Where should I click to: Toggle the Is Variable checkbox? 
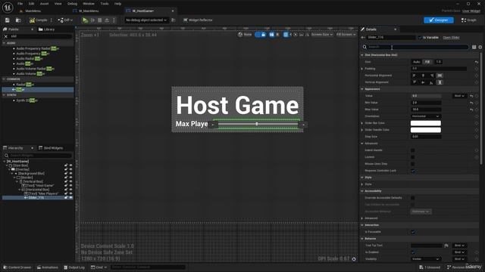coord(420,37)
